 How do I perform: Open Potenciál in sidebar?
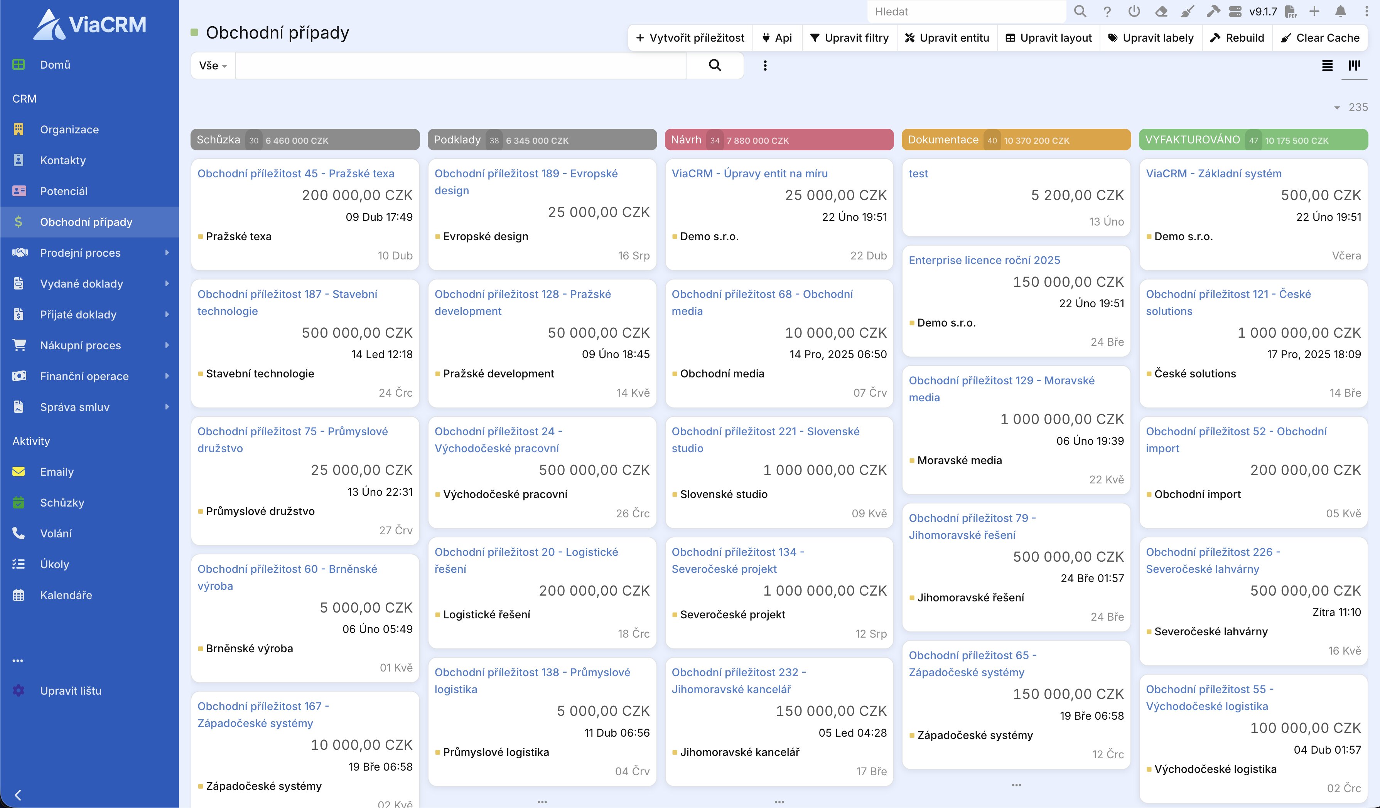(x=89, y=191)
